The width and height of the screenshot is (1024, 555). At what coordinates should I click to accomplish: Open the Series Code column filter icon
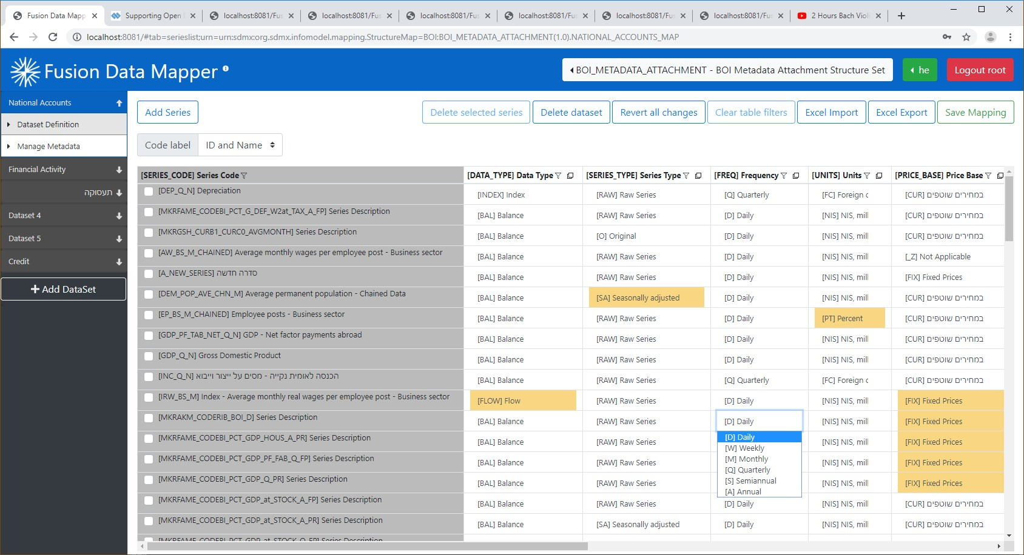(244, 176)
